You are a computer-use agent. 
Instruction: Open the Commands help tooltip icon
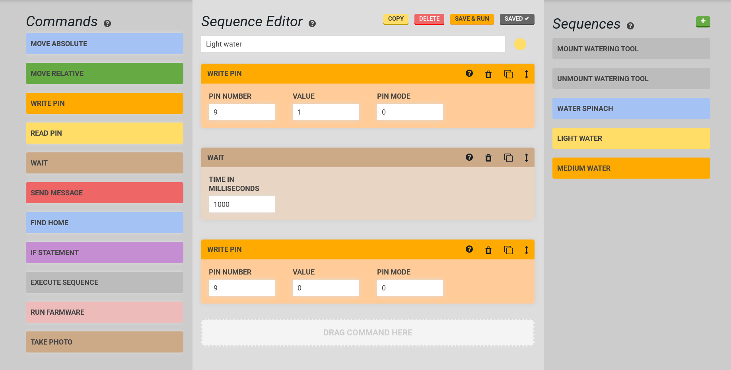pos(107,23)
